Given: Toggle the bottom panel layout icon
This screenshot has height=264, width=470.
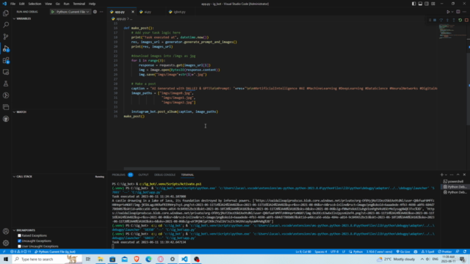Looking at the screenshot, I should [x=420, y=4].
